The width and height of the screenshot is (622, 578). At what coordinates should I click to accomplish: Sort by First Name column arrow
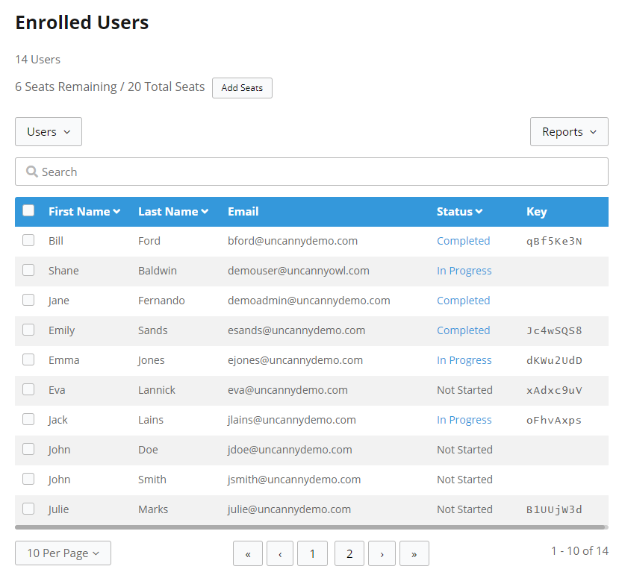pyautogui.click(x=116, y=212)
